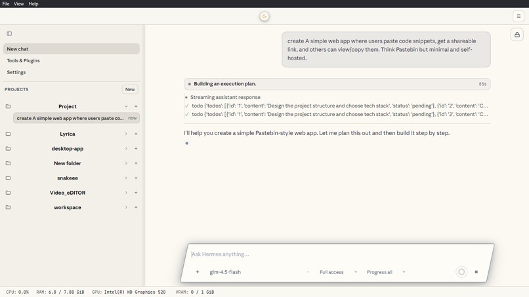Stop generation with the square stop button
Viewport: 529px width, 297px height.
tap(476, 272)
